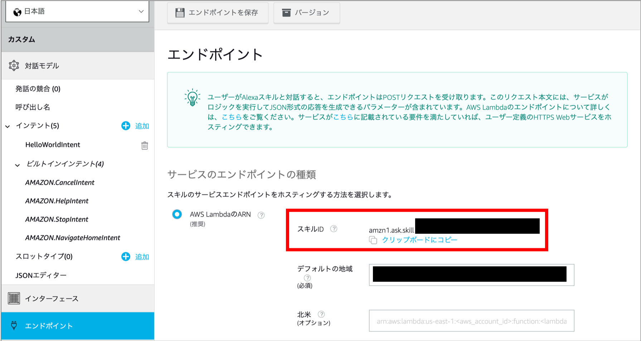Click the help icon next to 北米

point(321,314)
